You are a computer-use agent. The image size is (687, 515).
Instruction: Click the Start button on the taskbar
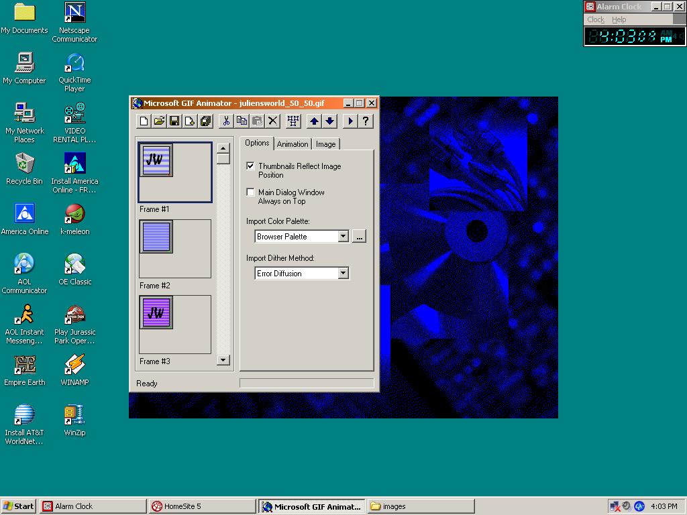(x=19, y=506)
